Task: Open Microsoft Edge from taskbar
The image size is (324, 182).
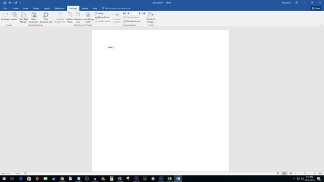Action: [x=21, y=178]
